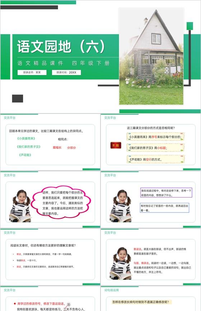Click the red 不同 badge
The width and height of the screenshot is (201, 311).
(116, 145)
